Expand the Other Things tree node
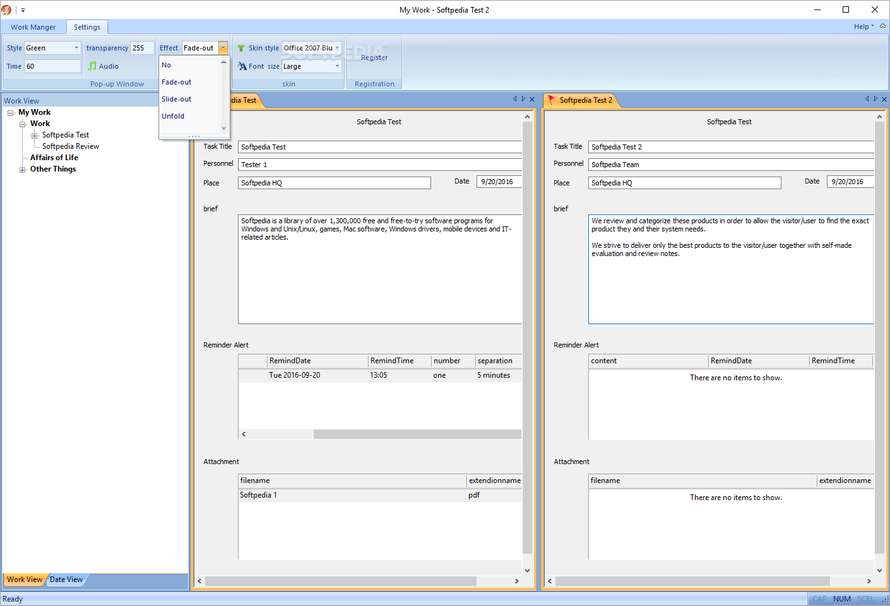The width and height of the screenshot is (890, 606). coord(23,170)
